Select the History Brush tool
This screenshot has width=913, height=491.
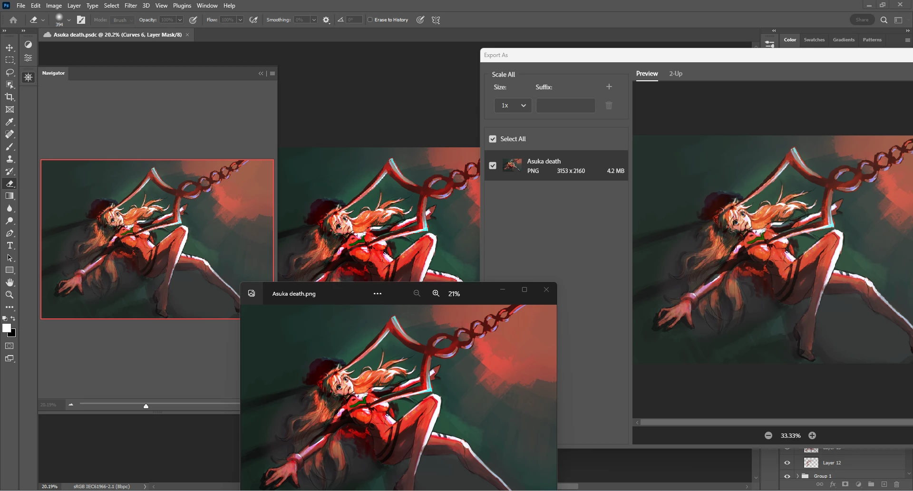coord(10,171)
